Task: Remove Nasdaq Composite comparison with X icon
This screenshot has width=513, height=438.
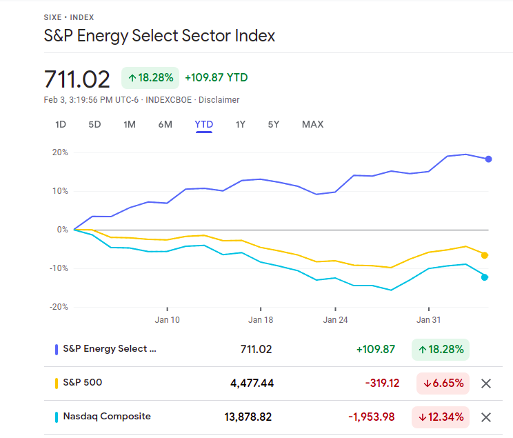Action: click(x=485, y=417)
